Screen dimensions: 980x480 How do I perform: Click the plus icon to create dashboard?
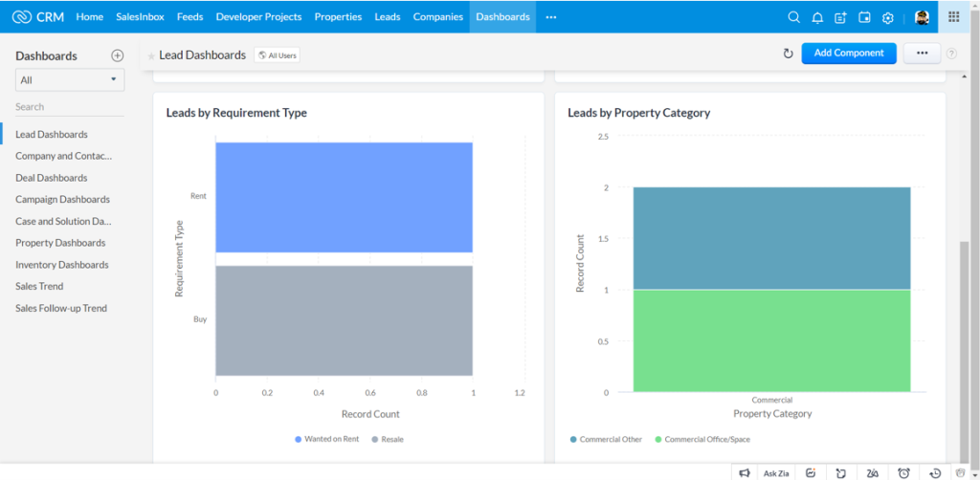pyautogui.click(x=118, y=55)
